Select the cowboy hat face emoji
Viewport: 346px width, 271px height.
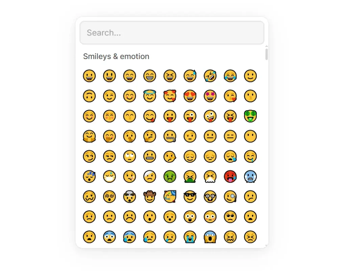(150, 197)
